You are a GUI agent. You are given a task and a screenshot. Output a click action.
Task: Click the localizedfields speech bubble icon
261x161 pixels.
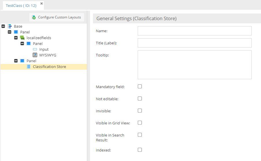click(22, 38)
